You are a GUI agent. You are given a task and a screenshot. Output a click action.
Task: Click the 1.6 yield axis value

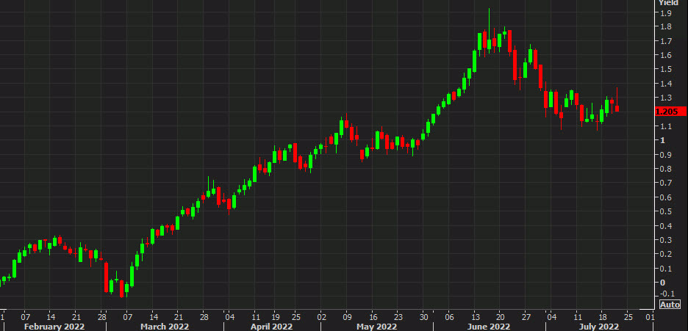[x=666, y=55]
